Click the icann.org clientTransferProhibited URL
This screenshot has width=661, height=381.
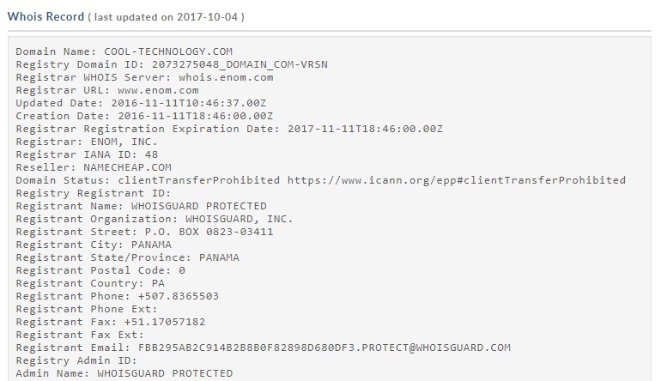click(457, 180)
